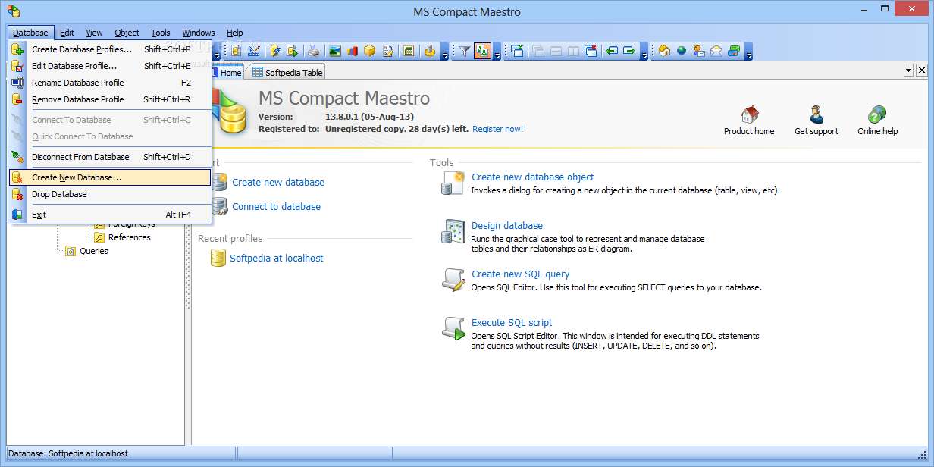Click the Register now! link

[497, 129]
